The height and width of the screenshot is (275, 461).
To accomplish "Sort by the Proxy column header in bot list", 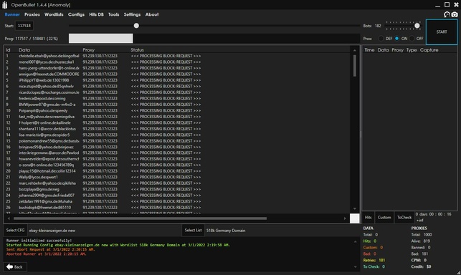I will click(x=88, y=50).
